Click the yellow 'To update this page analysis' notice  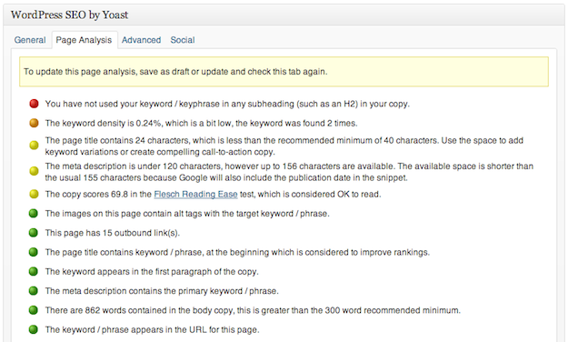(284, 72)
